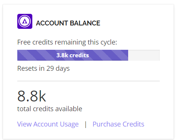Click the right end of the purple progress fill

127,55
